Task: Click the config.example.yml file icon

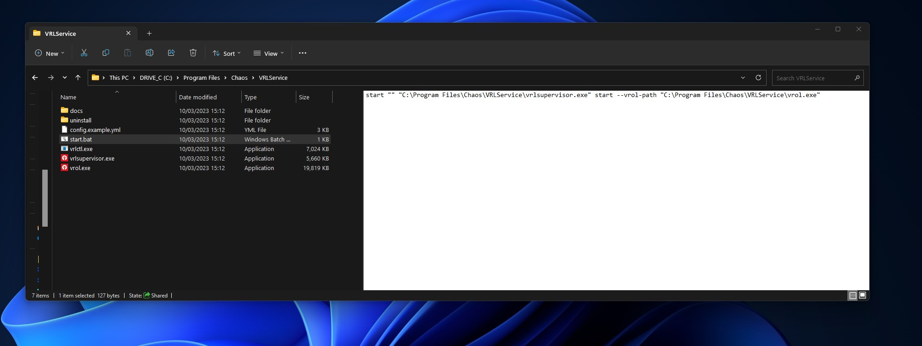Action: (65, 129)
